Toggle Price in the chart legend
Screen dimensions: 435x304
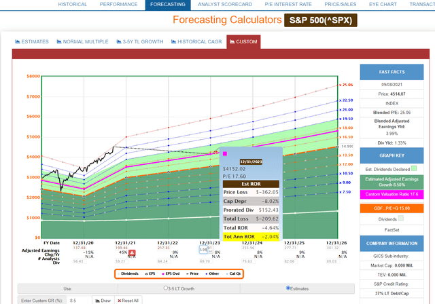coord(192,273)
